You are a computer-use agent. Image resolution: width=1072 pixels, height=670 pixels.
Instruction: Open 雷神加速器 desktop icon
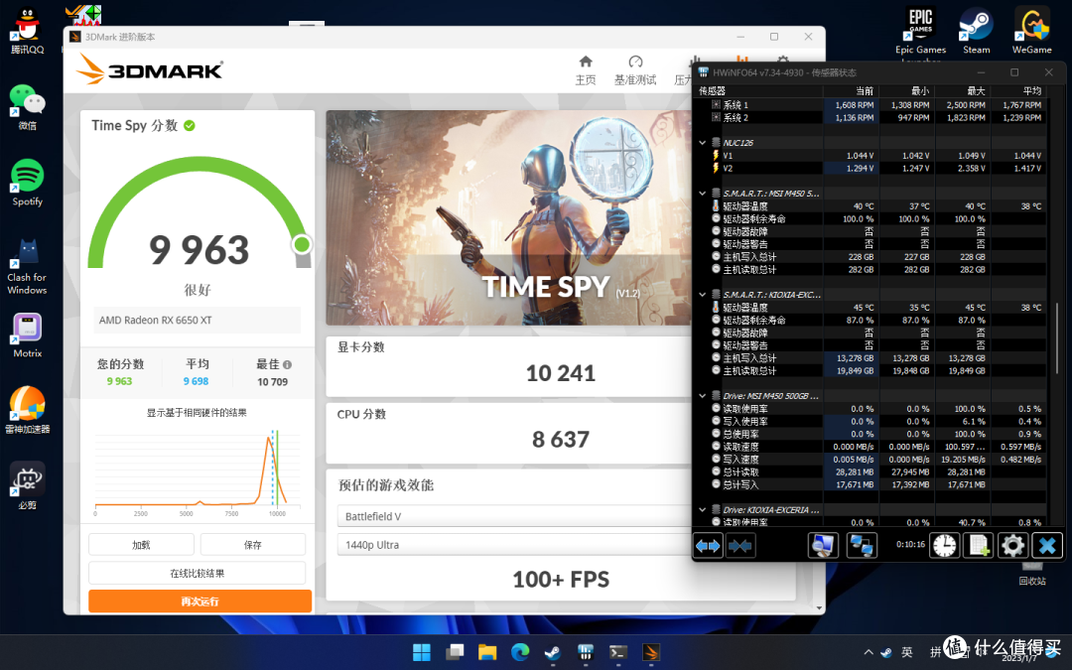[x=28, y=410]
